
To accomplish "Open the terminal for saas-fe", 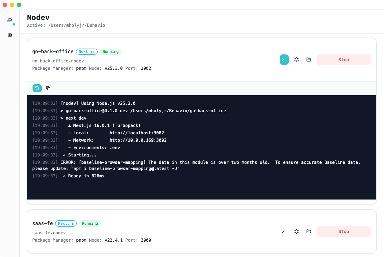I will pyautogui.click(x=284, y=231).
